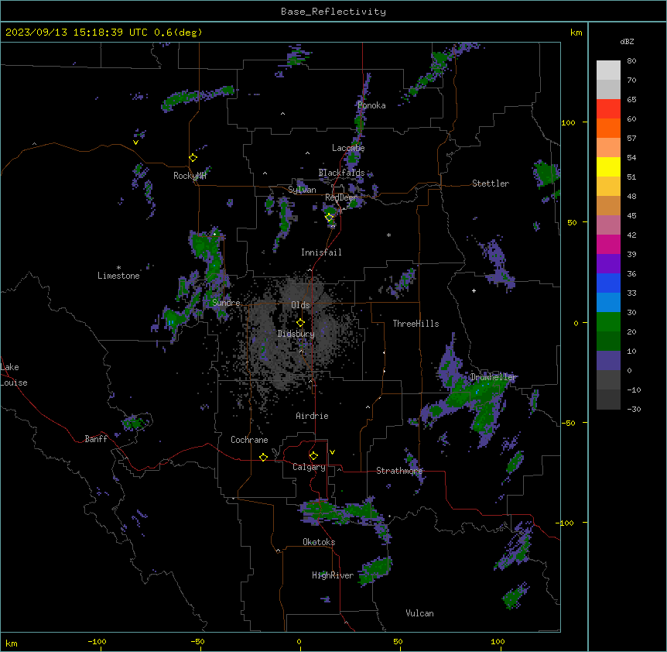The height and width of the screenshot is (652, 667).
Task: Click the Okotoks label
Action: (x=319, y=542)
